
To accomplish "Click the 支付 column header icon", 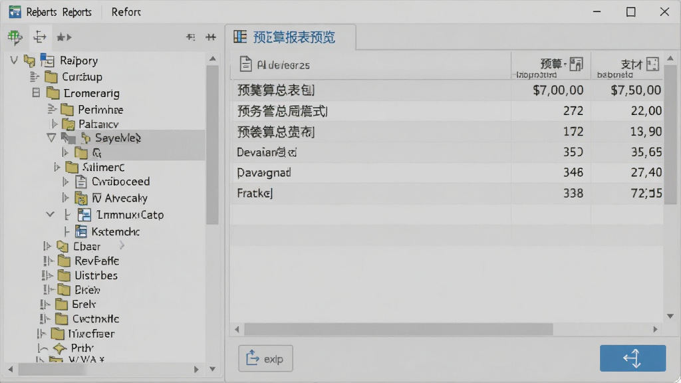I will [x=652, y=64].
